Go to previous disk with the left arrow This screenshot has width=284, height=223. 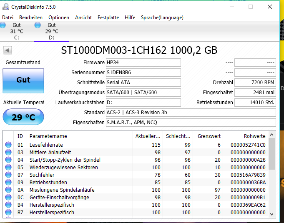point(8,50)
